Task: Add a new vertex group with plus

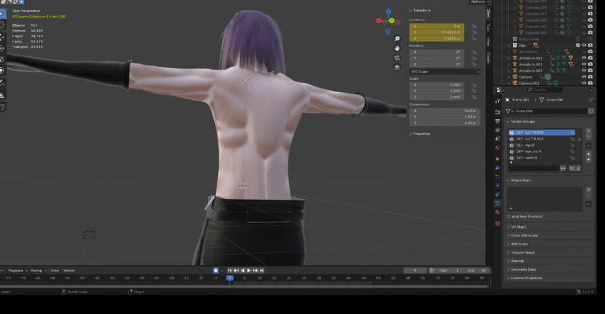Action: 588,131
